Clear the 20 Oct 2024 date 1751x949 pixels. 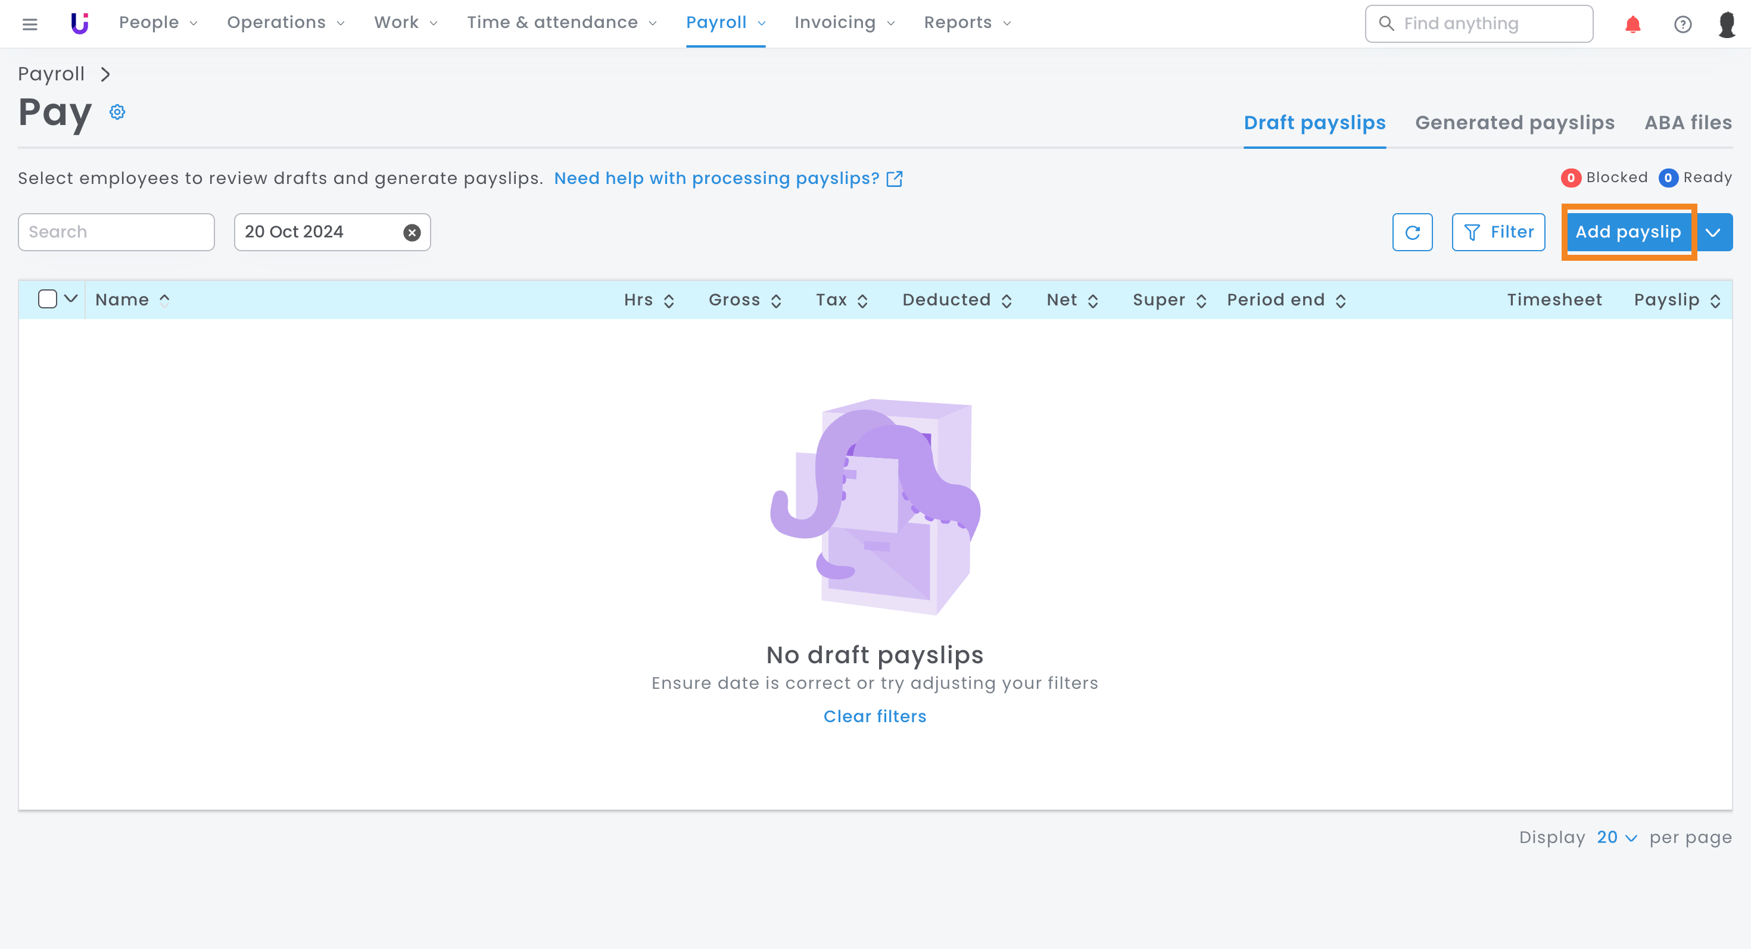412,232
